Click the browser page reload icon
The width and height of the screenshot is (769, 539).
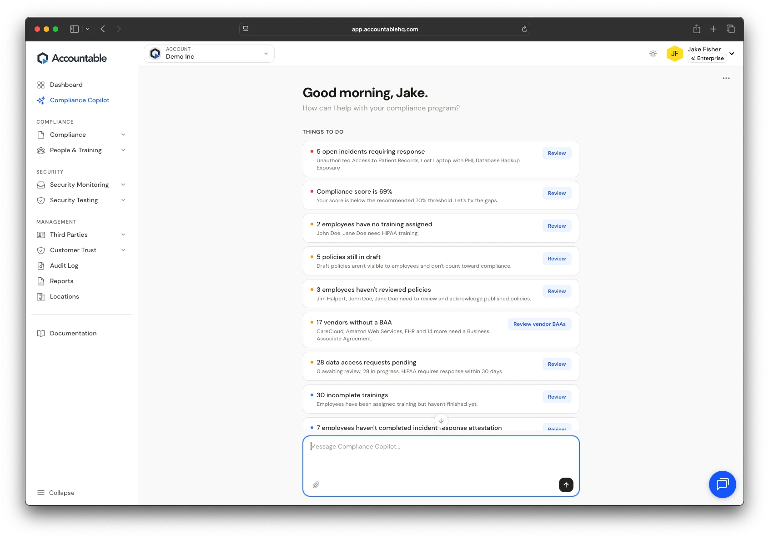coord(524,29)
